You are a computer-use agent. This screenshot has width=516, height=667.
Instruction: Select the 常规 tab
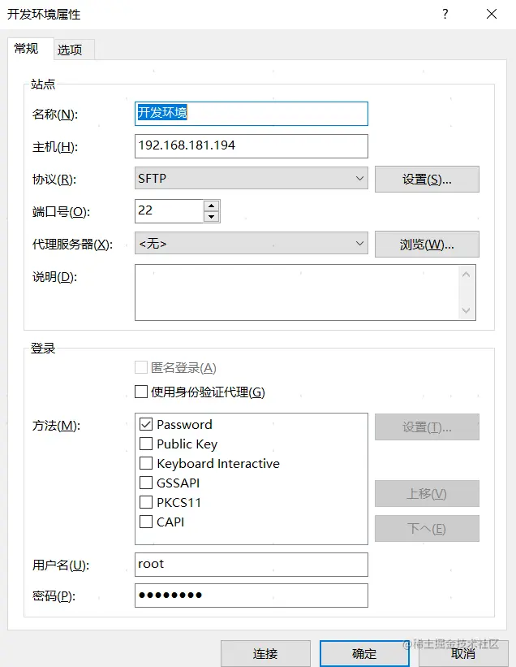click(26, 49)
